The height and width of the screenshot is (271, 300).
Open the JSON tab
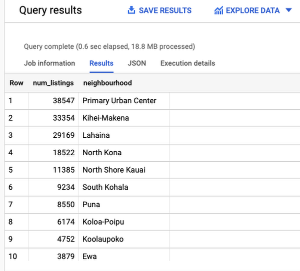tap(137, 63)
